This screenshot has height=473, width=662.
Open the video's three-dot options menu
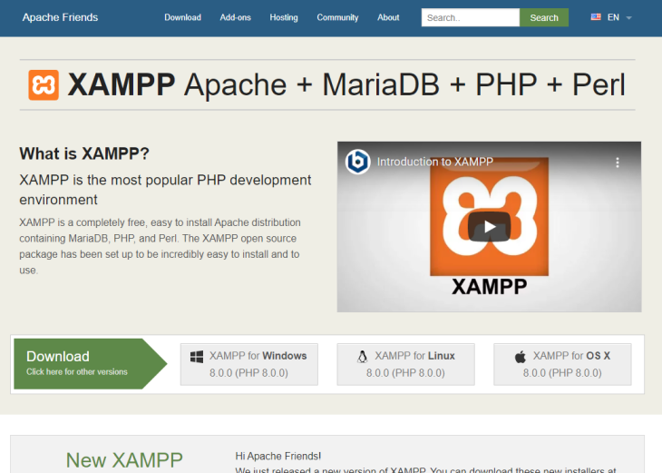click(618, 163)
